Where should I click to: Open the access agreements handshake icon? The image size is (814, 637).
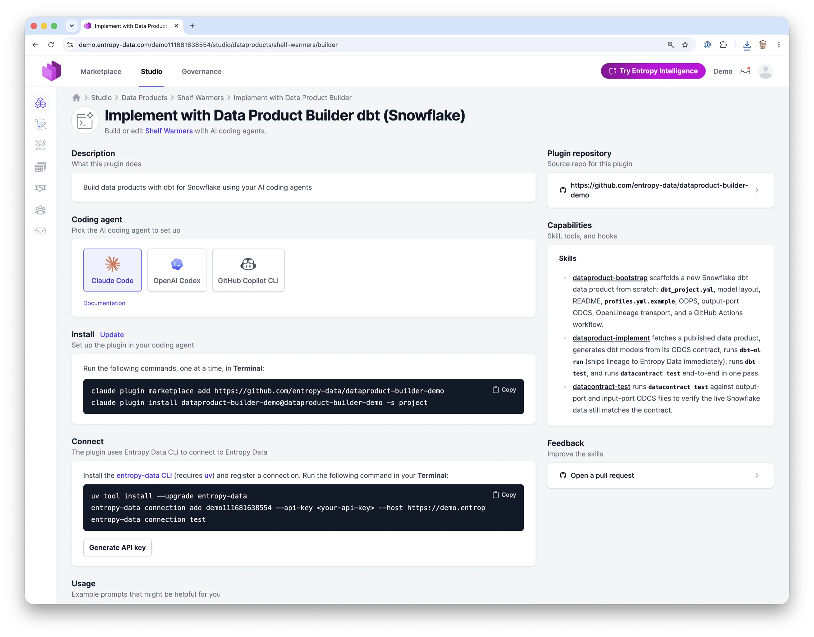pyautogui.click(x=40, y=188)
